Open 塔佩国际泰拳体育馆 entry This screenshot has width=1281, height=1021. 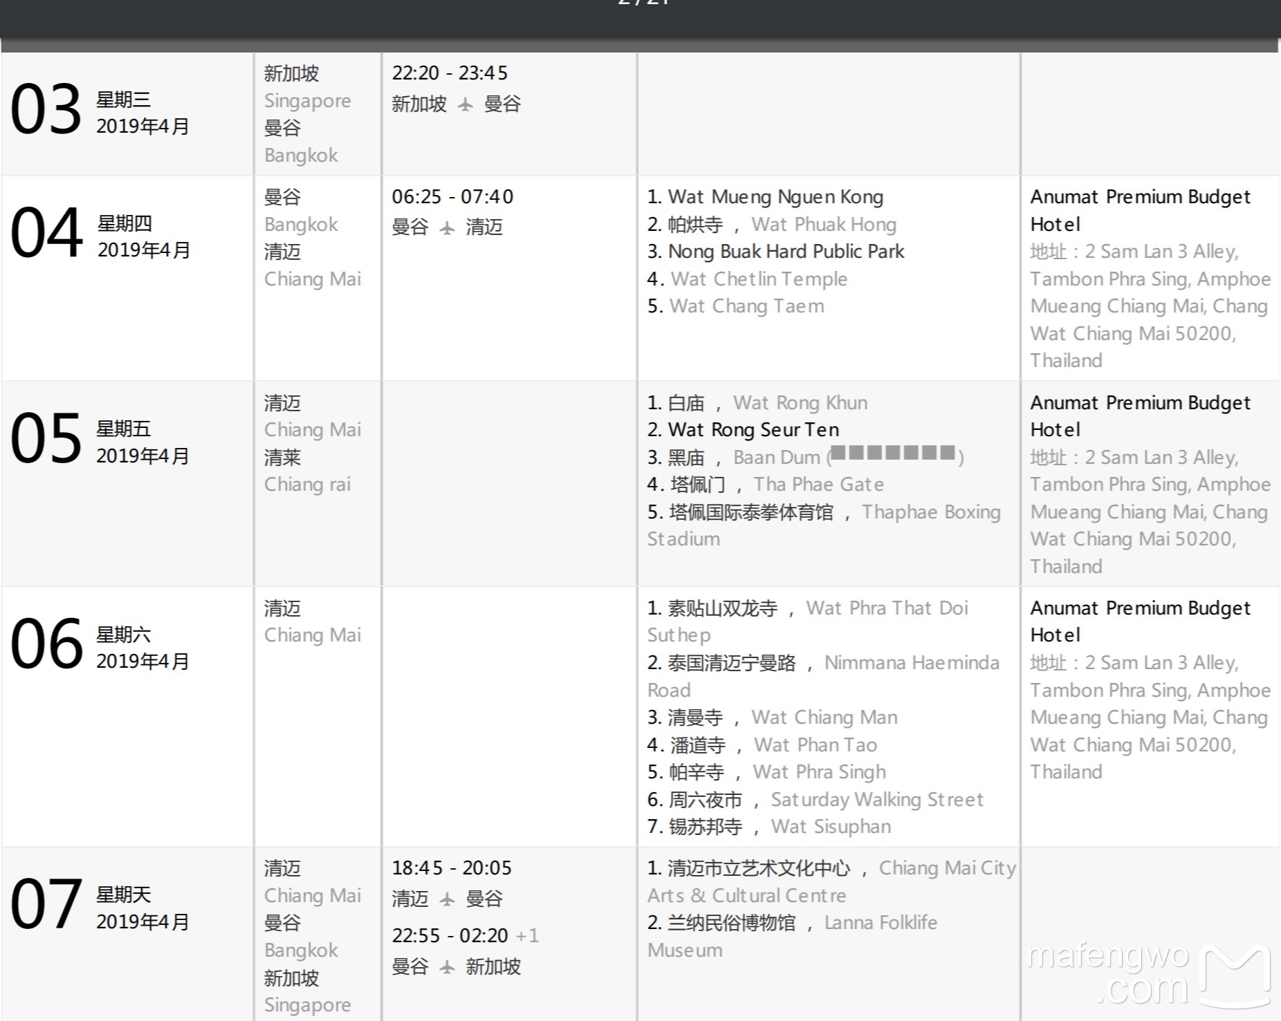click(x=824, y=526)
